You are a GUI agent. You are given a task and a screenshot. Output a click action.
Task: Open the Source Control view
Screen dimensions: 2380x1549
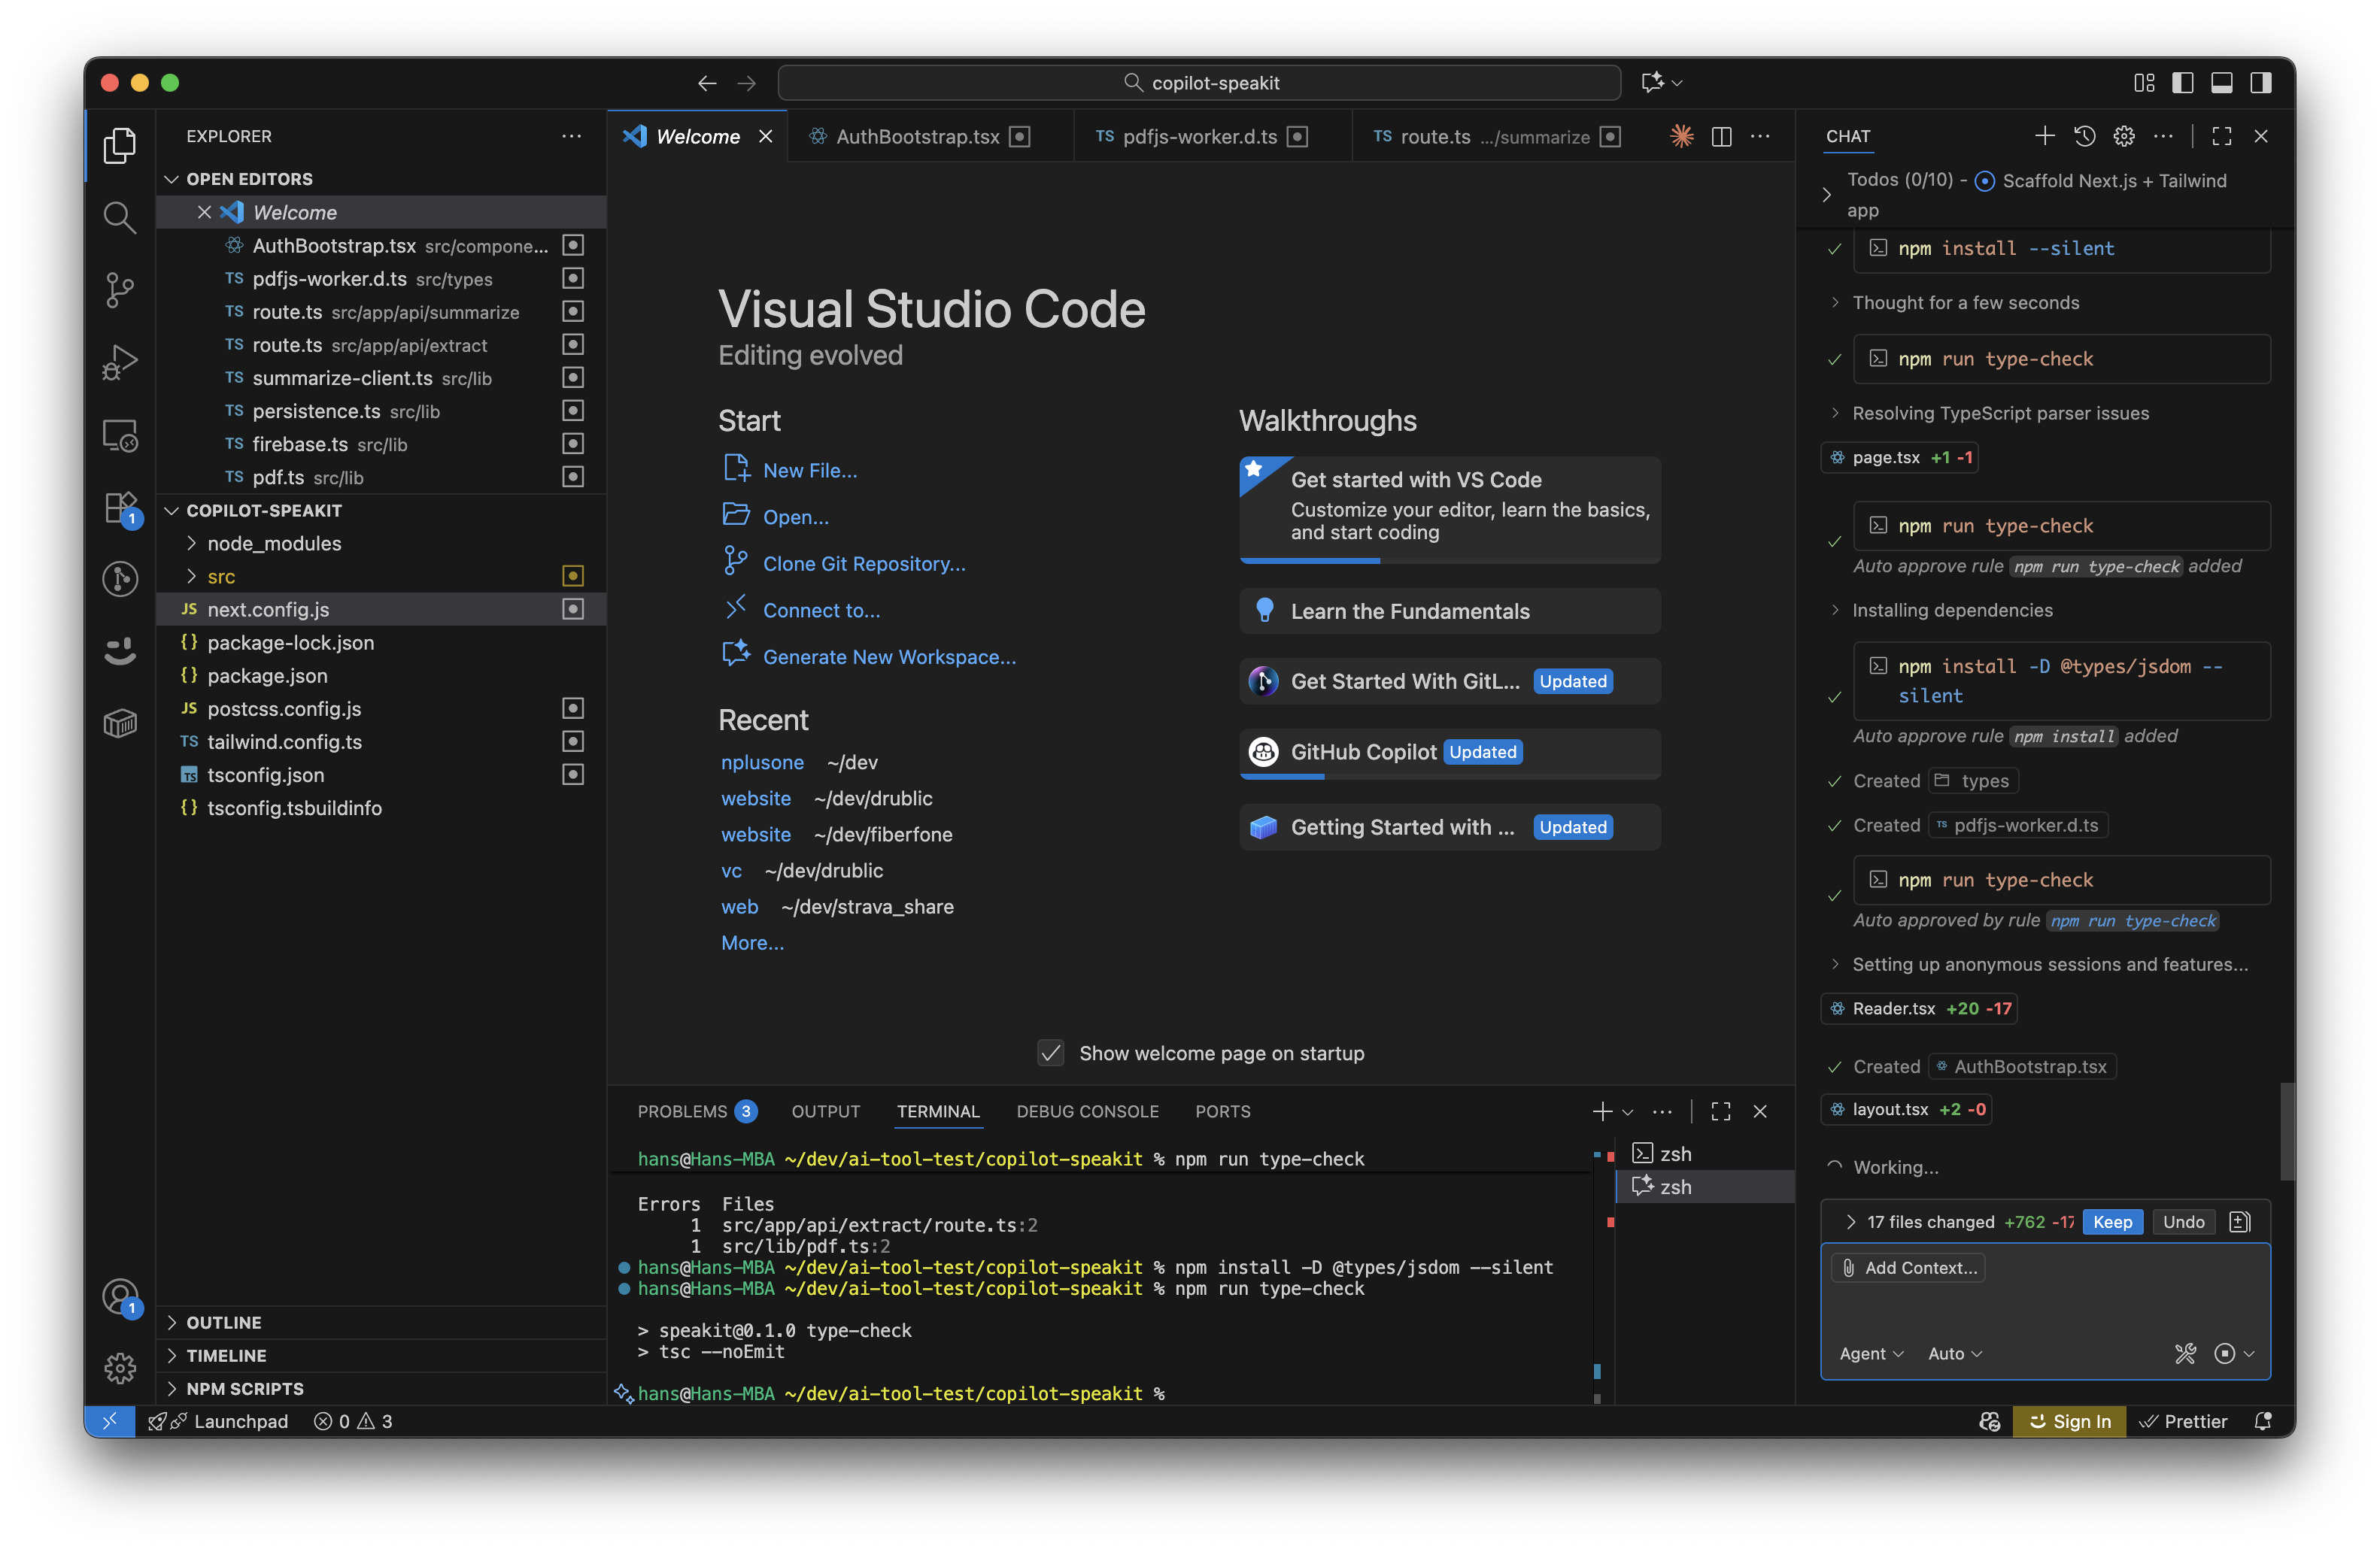click(x=119, y=289)
